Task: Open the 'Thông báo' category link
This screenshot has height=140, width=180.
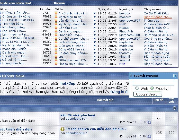Action: (151, 21)
